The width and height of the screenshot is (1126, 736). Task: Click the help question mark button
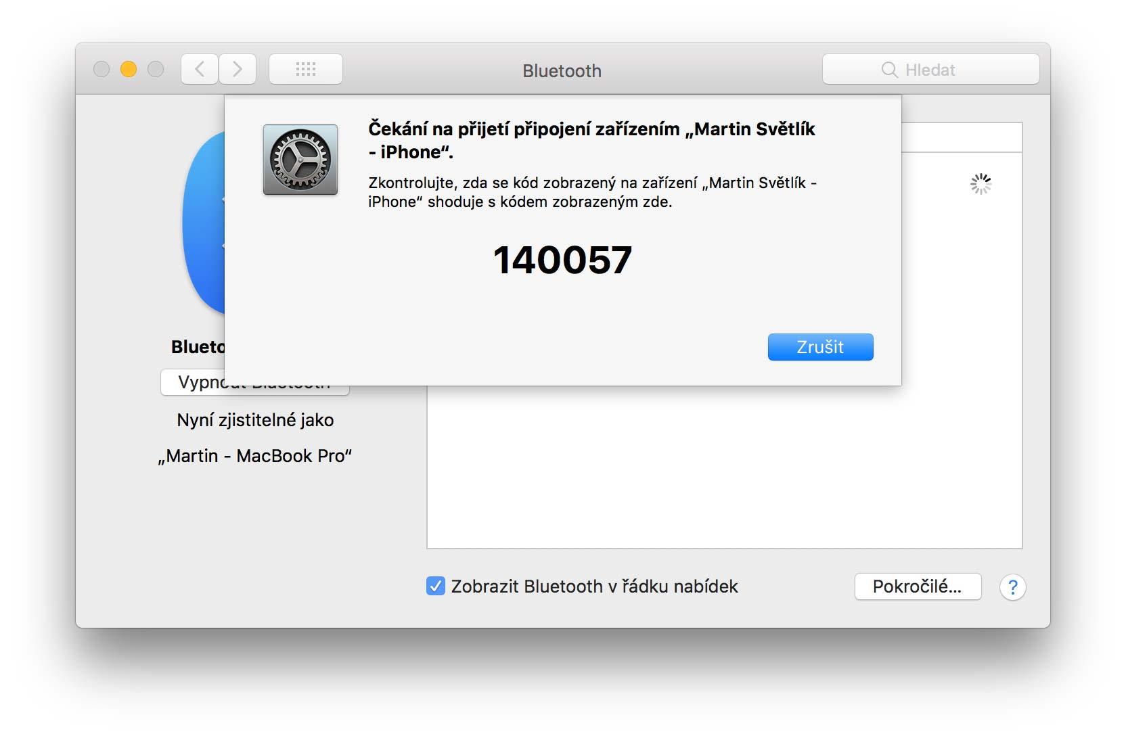pos(1012,586)
